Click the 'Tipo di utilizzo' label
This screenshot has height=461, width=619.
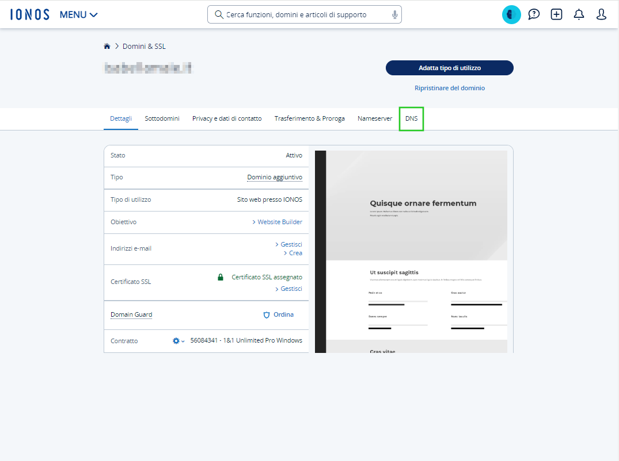pos(131,199)
